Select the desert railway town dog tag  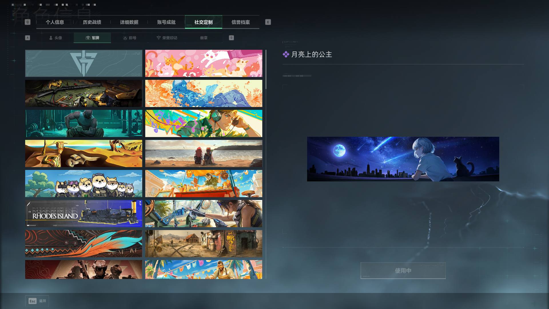click(204, 244)
